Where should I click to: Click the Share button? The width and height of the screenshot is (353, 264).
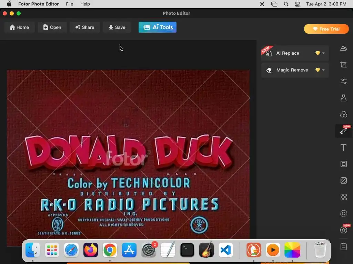[x=85, y=27]
